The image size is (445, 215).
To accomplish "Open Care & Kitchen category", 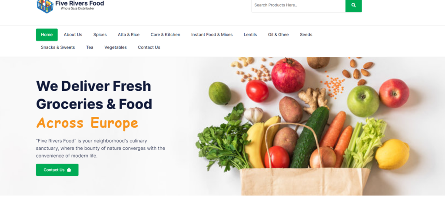I will [165, 35].
